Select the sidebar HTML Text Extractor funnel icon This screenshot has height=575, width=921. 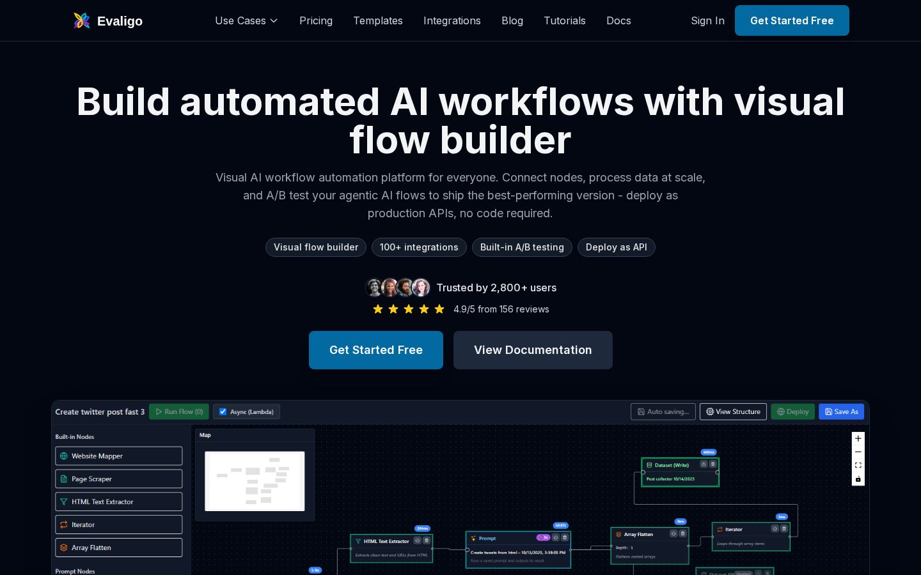point(64,502)
